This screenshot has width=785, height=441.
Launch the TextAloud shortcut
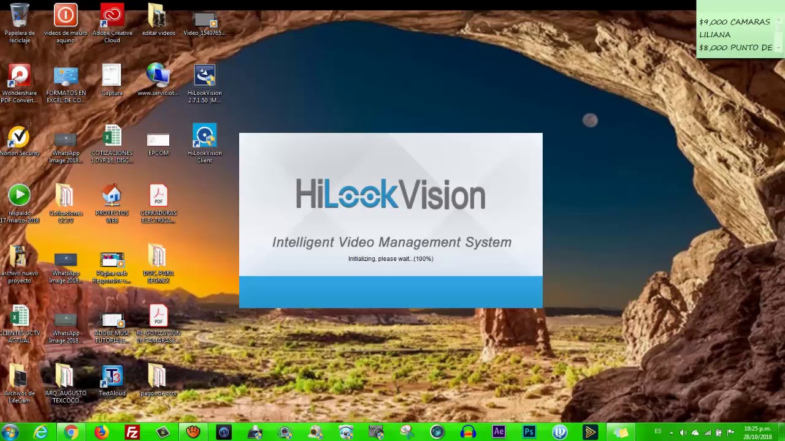pos(112,380)
